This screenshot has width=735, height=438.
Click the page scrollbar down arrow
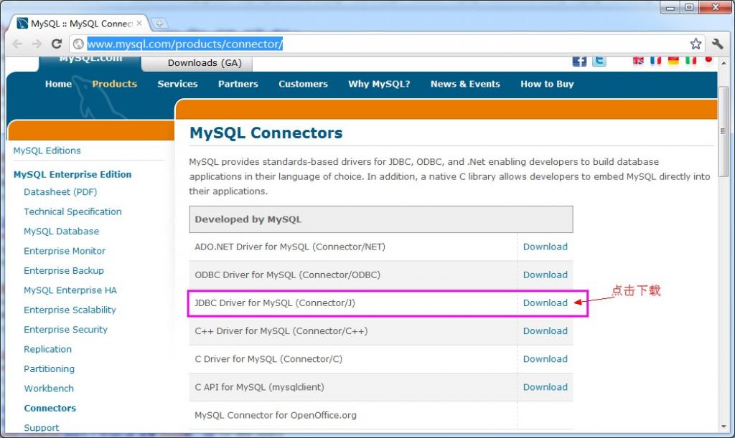coord(724,427)
